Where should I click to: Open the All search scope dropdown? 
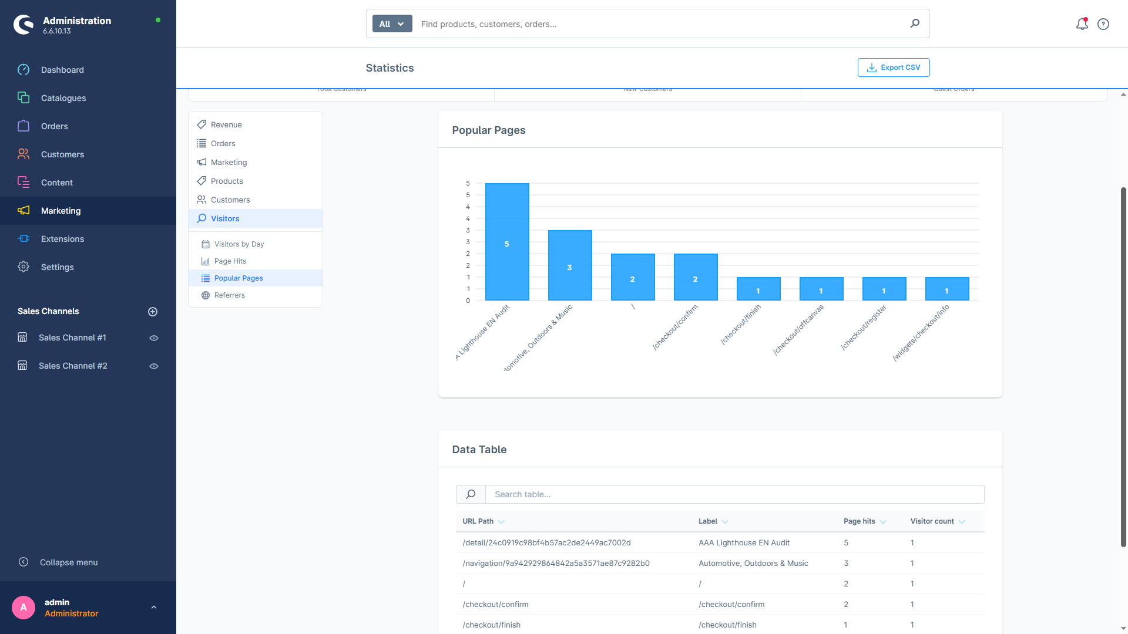(x=391, y=23)
